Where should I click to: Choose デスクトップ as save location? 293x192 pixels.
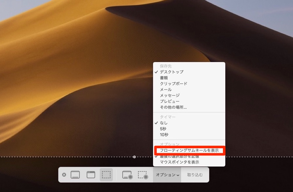pyautogui.click(x=189, y=72)
